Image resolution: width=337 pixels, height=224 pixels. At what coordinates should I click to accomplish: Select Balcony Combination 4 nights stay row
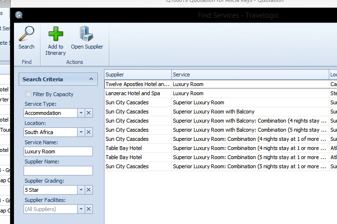pos(220,121)
